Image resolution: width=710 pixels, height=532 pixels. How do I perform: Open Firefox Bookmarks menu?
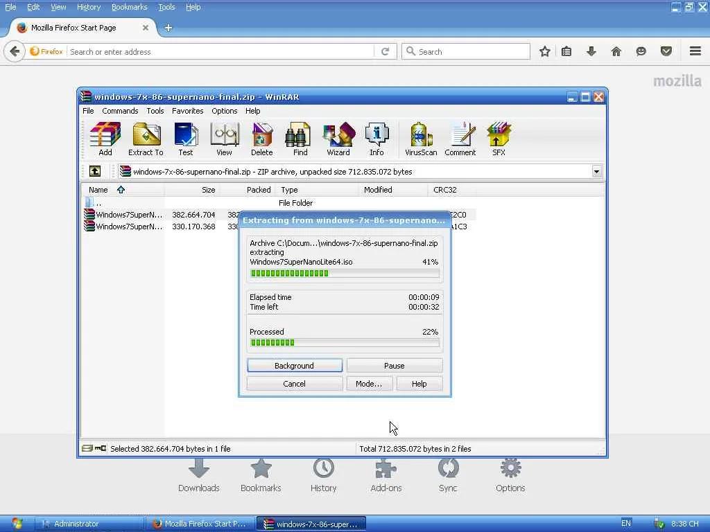(x=129, y=7)
